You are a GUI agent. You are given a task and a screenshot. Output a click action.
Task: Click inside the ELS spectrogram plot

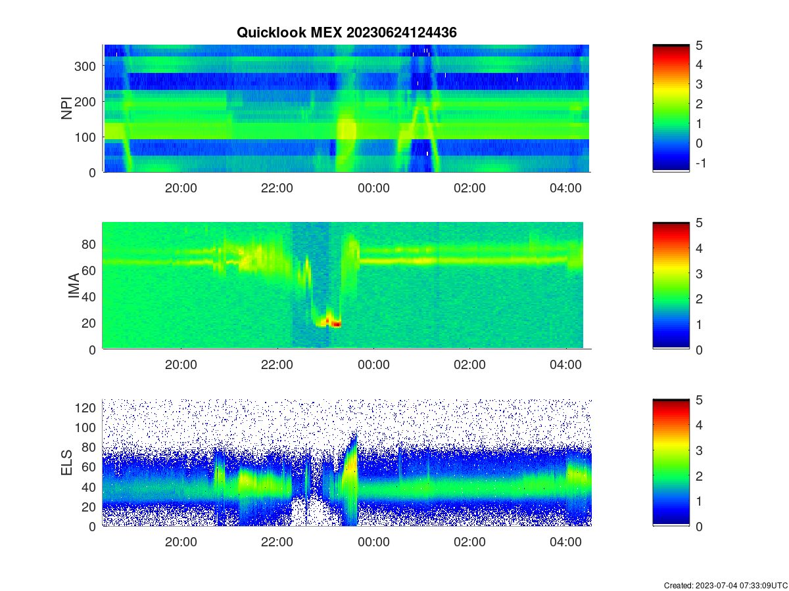(347, 462)
